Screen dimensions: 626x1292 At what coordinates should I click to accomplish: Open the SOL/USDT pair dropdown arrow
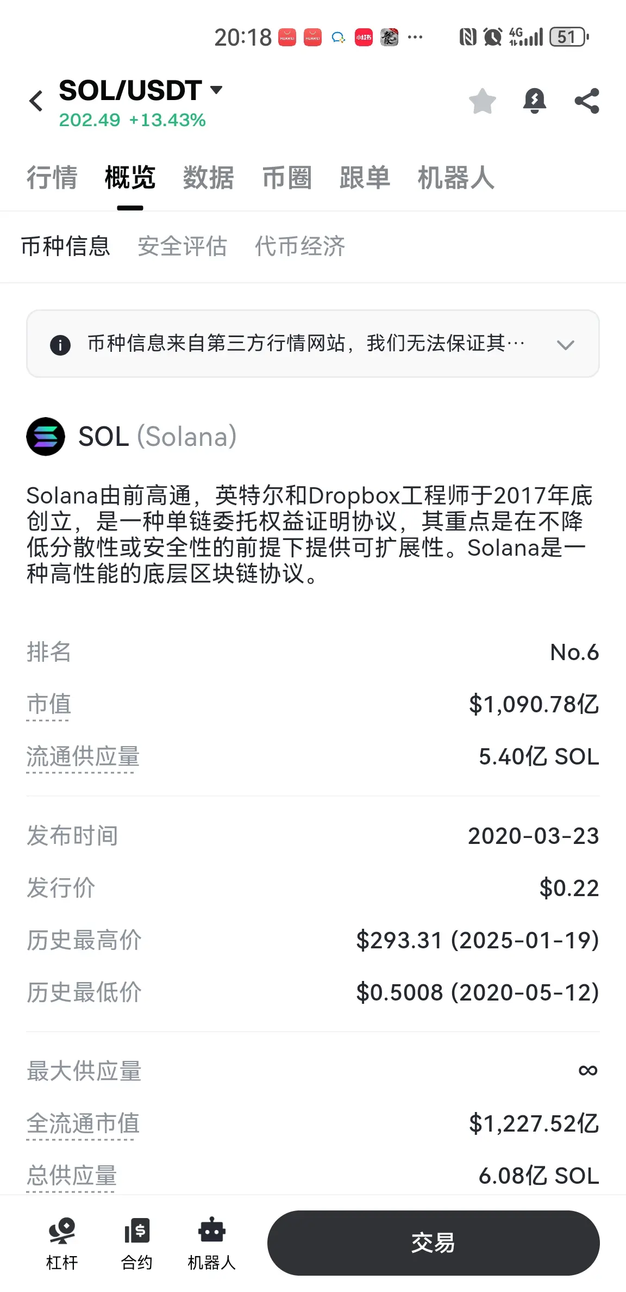(216, 90)
